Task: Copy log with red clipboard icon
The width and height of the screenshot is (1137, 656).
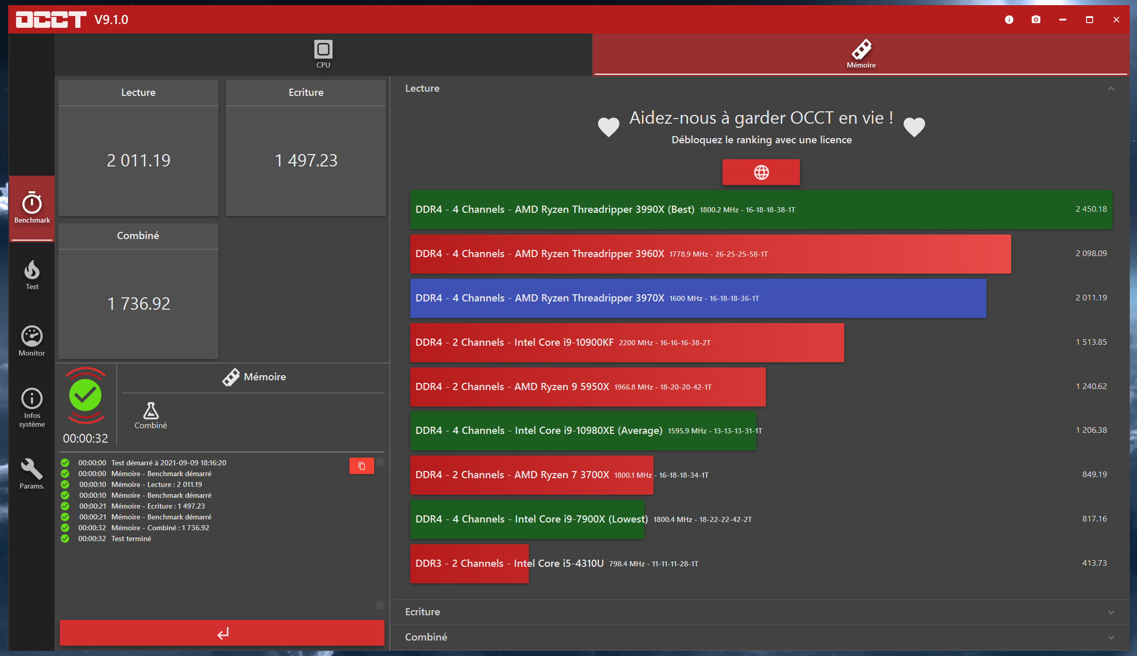Action: 361,466
